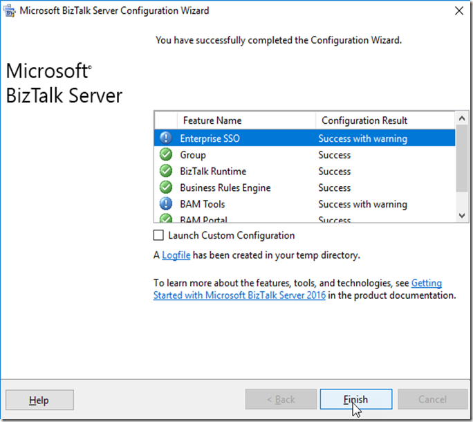Click the Feature Name column header
Screen dimensions: 473x422
click(x=246, y=120)
